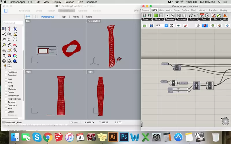Image resolution: width=231 pixels, height=144 pixels.
Task: Switch to the Front viewport tab
Action: pyautogui.click(x=76, y=17)
